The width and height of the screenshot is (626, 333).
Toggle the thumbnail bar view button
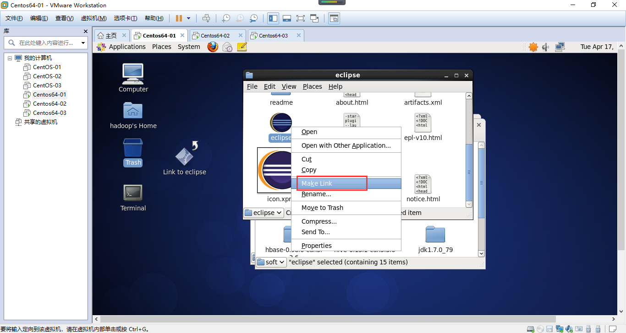point(287,18)
